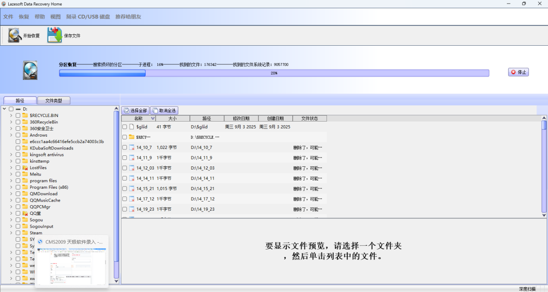Tick the checkbox for file 14_12_03
Viewport: 548px width, 292px height.
click(125, 168)
